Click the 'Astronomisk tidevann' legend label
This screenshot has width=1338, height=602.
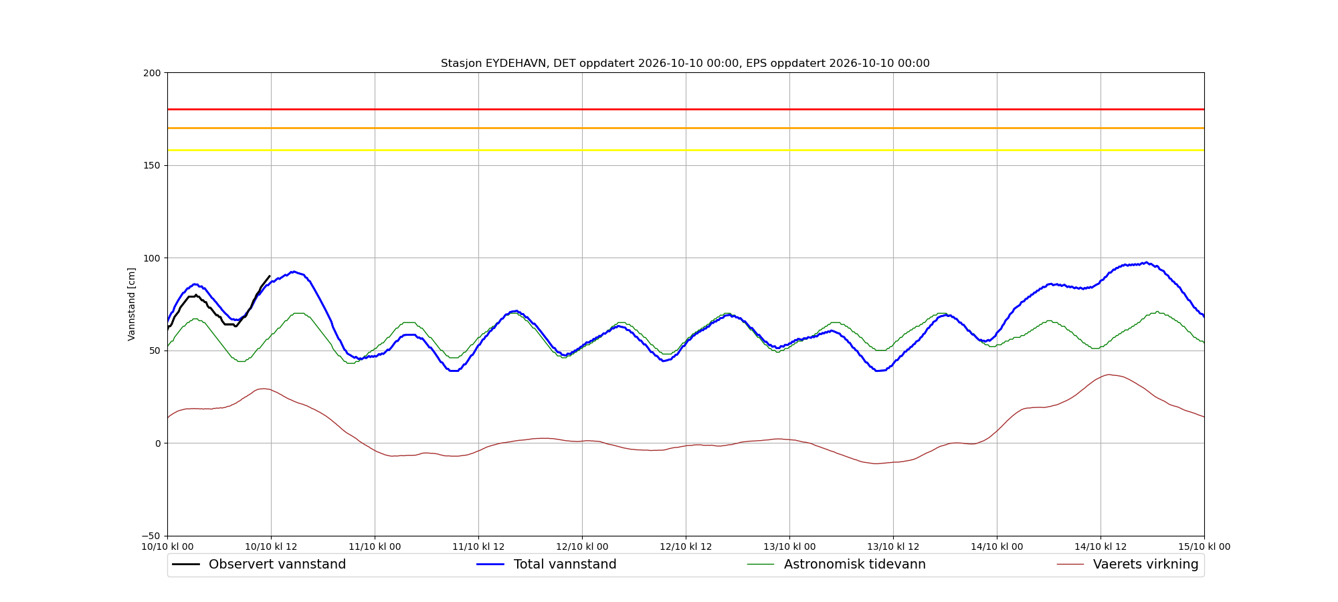pos(855,565)
